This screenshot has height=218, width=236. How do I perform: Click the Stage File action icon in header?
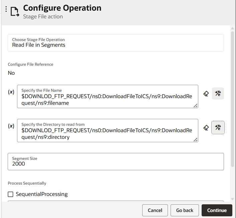pos(15,11)
